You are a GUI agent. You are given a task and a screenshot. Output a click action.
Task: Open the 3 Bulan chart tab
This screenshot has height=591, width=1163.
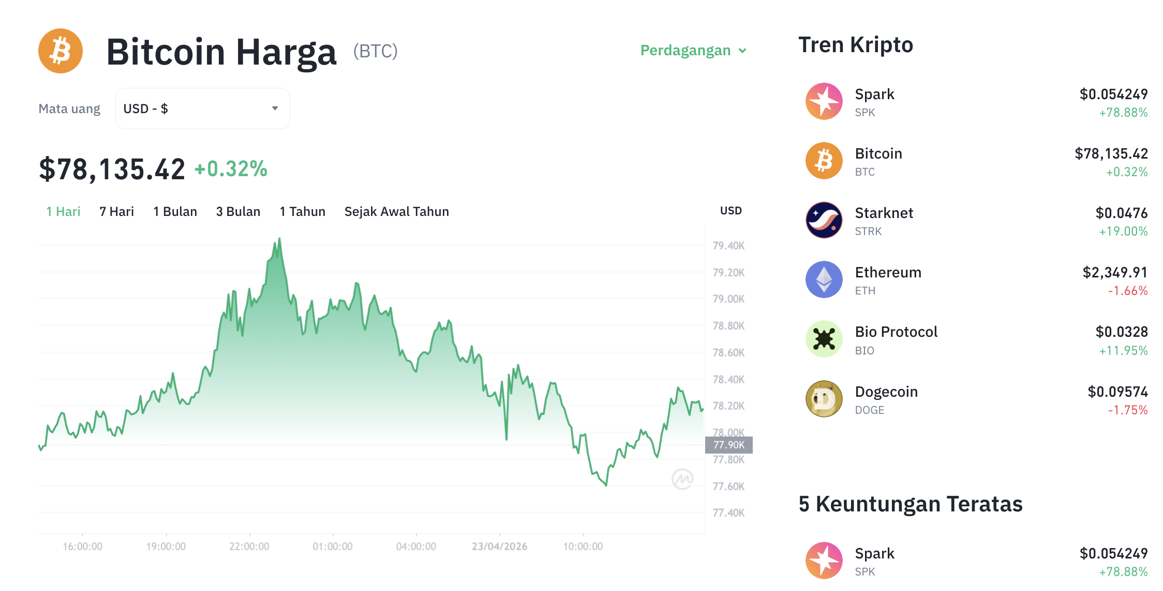pyautogui.click(x=238, y=211)
